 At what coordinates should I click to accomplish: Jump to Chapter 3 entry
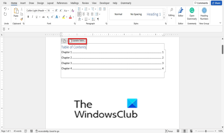click(112, 63)
